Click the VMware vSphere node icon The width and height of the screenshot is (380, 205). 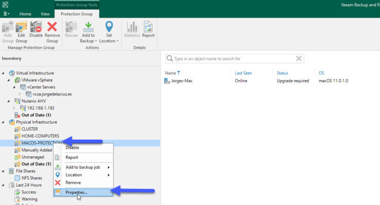point(17,80)
